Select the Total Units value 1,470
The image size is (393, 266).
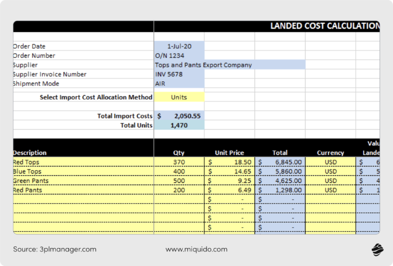click(179, 125)
